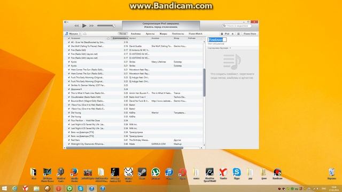The height and width of the screenshot is (192, 342).
Task: Eject the iPod with eject icon
Action: tap(232, 34)
